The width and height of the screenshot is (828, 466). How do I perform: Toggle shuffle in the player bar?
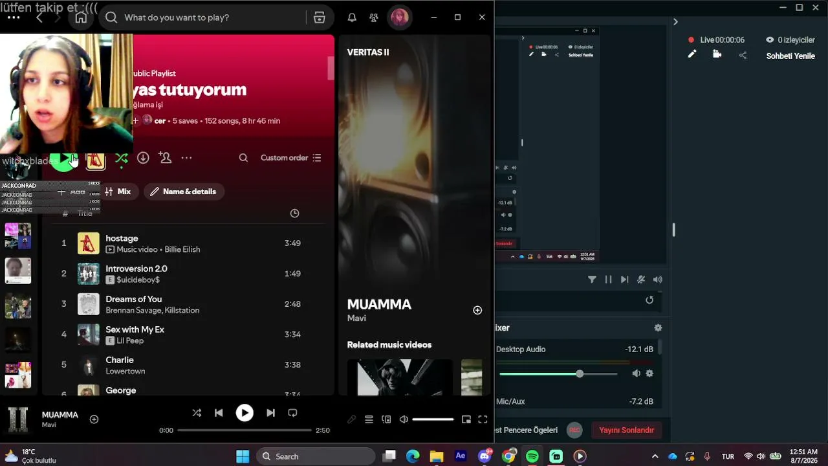(x=197, y=413)
